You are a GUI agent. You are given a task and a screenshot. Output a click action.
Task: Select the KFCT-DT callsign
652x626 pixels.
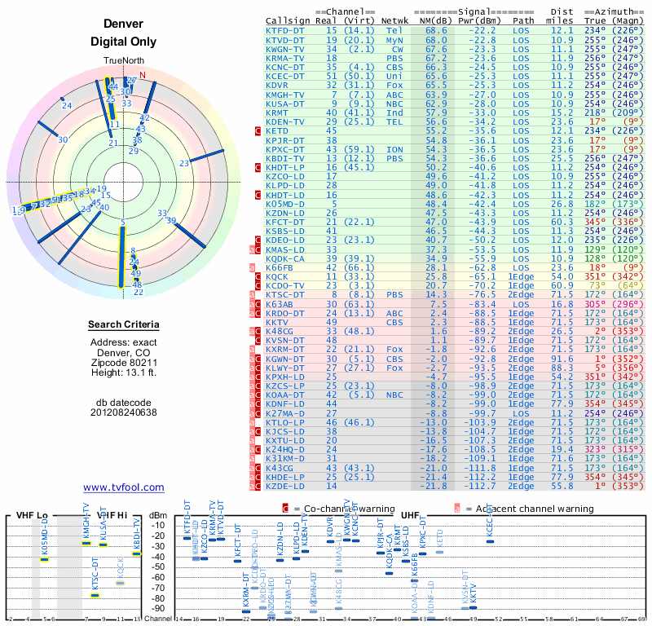pos(285,222)
